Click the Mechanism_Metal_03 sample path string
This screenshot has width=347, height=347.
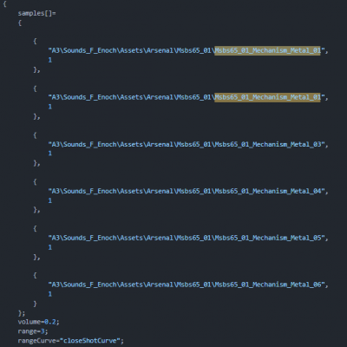click(x=188, y=144)
